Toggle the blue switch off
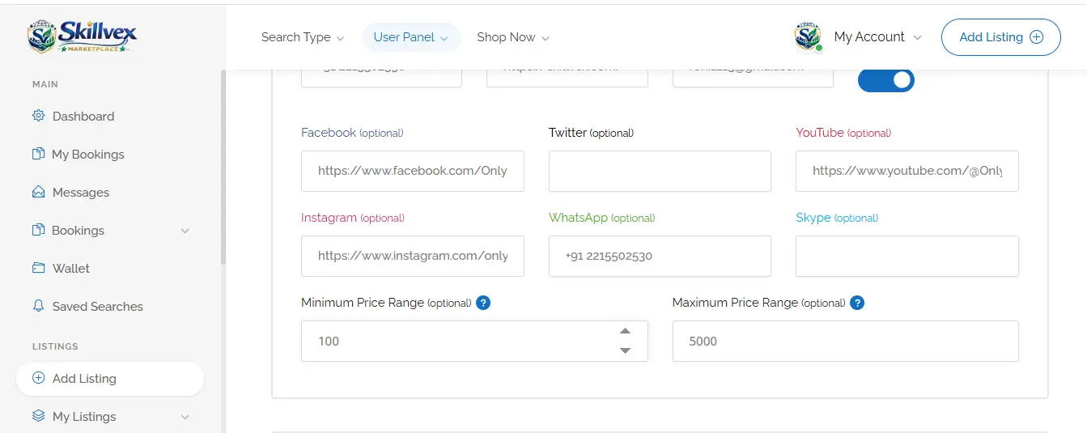The width and height of the screenshot is (1087, 433). click(886, 80)
